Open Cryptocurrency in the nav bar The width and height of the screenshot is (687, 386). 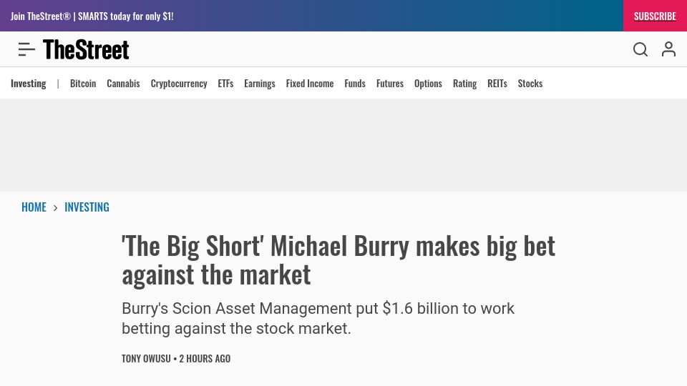point(179,84)
